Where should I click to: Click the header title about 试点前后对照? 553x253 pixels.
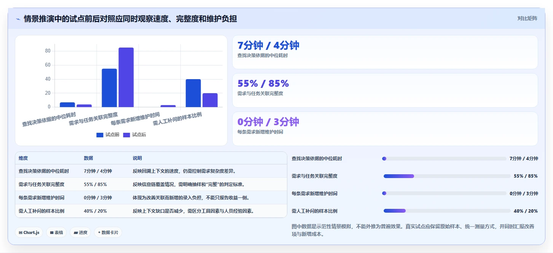point(130,19)
